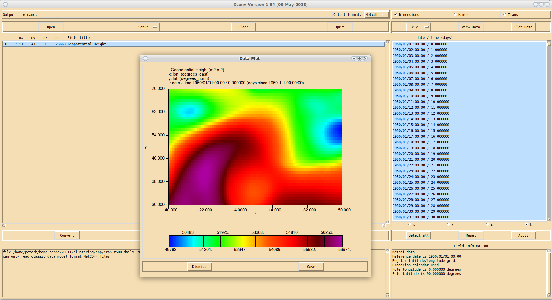Viewport: 552px width, 300px height.
Task: Minimize the Data Plot window
Action: click(x=353, y=59)
